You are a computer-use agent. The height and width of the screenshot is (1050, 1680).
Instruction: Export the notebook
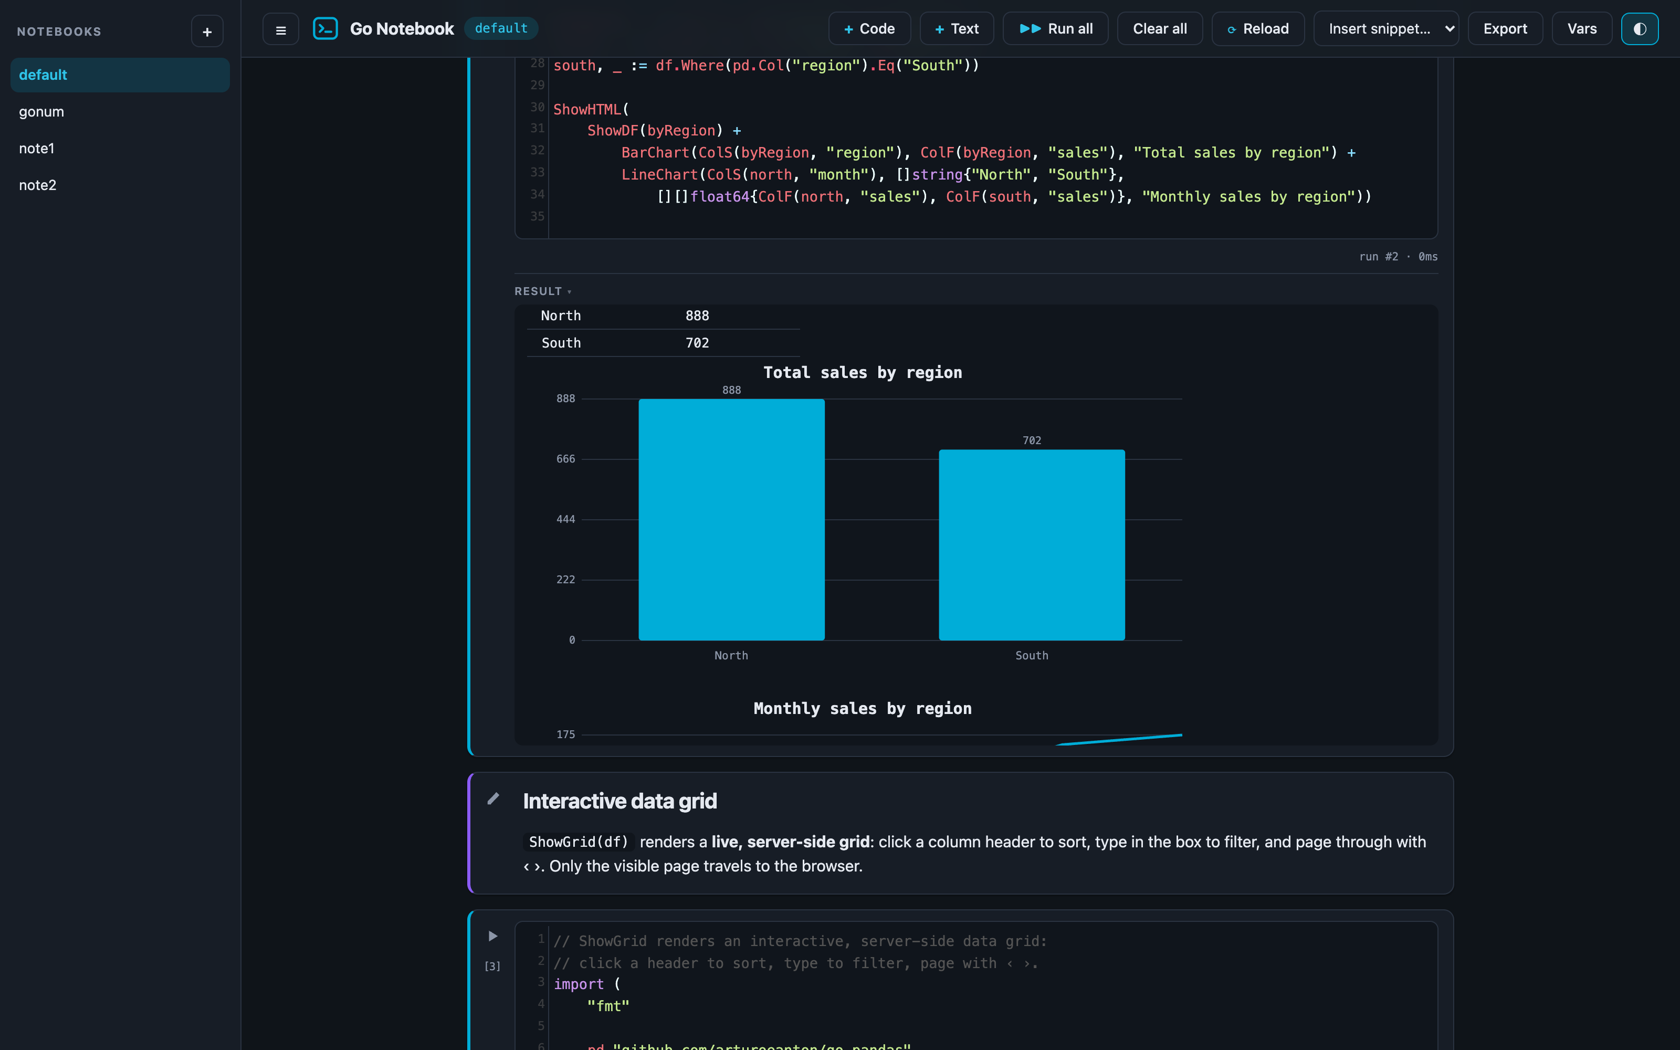click(x=1505, y=29)
